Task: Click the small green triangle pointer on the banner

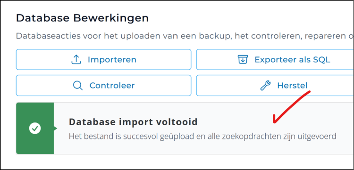Action: [x=55, y=129]
